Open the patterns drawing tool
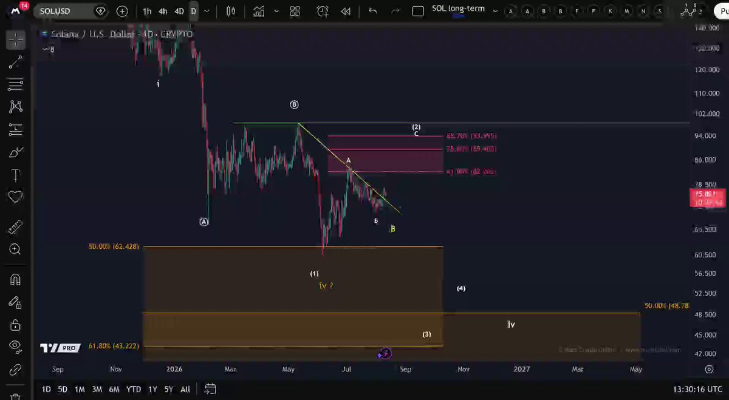 [x=16, y=107]
